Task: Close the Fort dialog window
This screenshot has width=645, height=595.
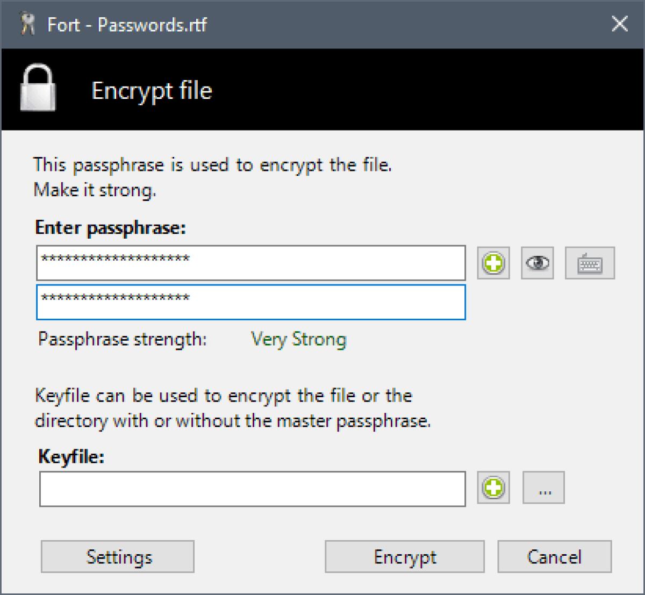Action: 620,24
